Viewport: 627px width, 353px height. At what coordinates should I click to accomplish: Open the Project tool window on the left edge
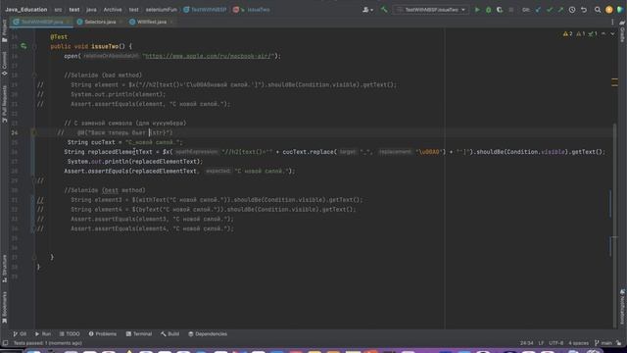tap(4, 30)
